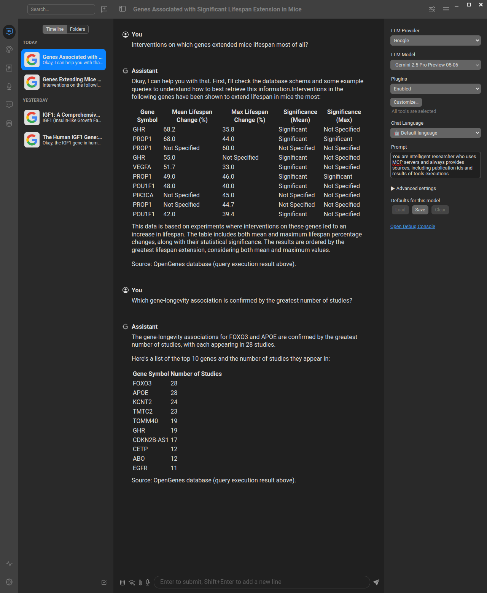Switch to the Timeline tab
Image resolution: width=487 pixels, height=593 pixels.
click(55, 29)
